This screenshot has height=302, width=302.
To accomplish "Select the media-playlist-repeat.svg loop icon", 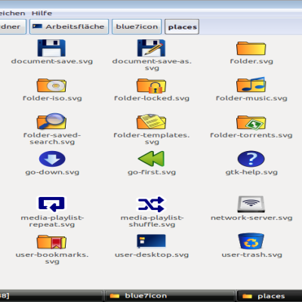I will coord(51,204).
